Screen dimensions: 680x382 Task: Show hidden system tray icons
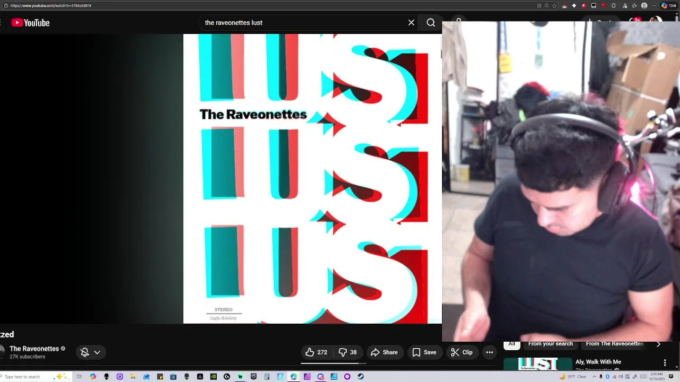[594, 377]
